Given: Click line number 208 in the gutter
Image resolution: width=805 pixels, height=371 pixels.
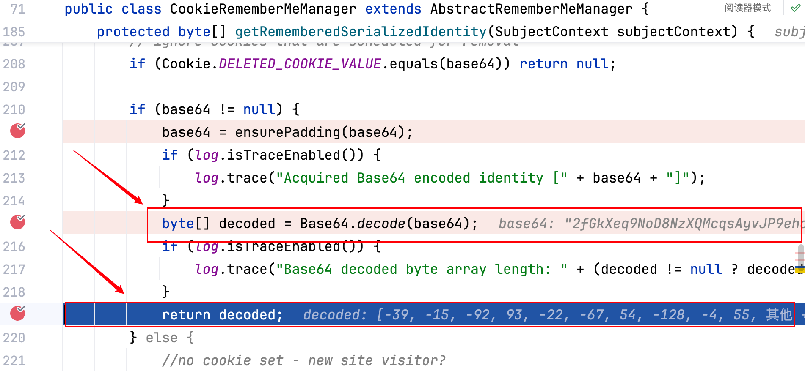Looking at the screenshot, I should click(14, 64).
